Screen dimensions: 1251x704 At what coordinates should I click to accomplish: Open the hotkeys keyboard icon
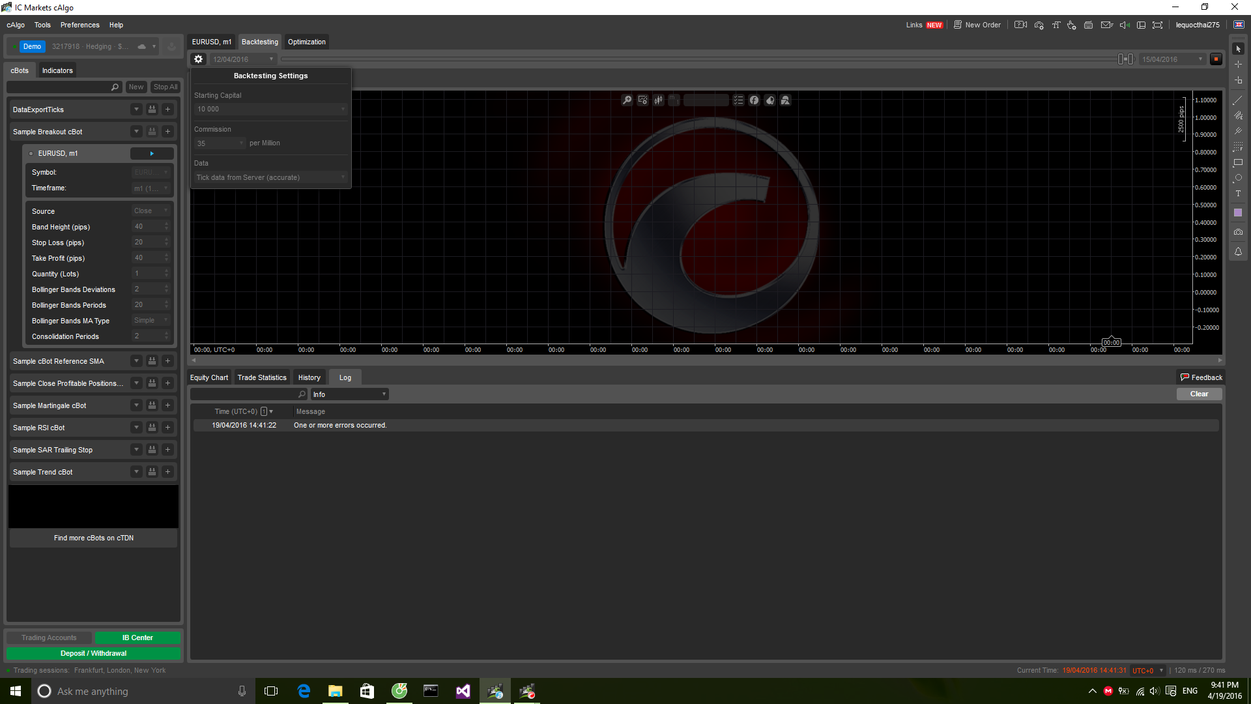tap(1088, 25)
